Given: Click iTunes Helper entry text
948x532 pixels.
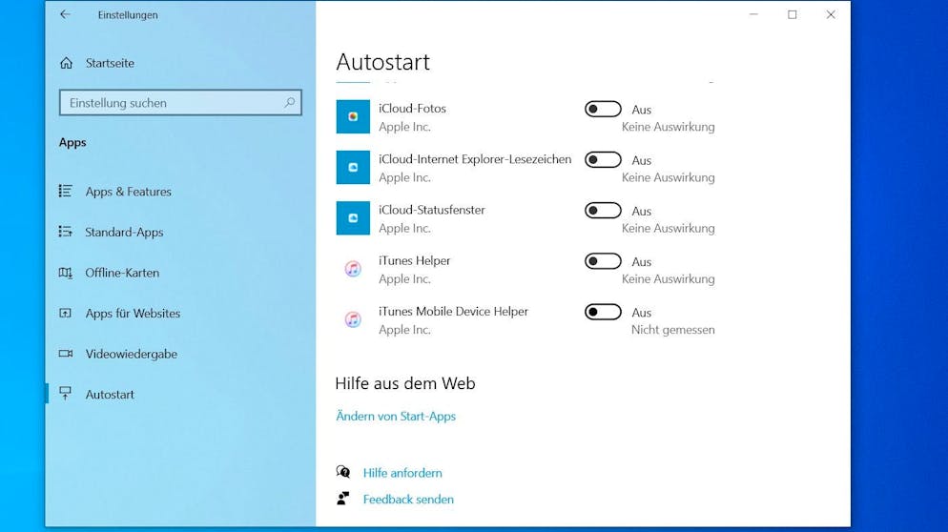Looking at the screenshot, I should tap(415, 261).
